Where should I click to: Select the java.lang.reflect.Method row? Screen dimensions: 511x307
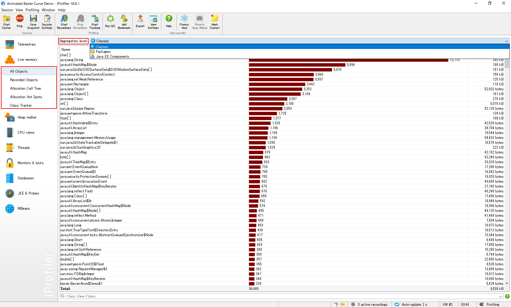coord(282,216)
